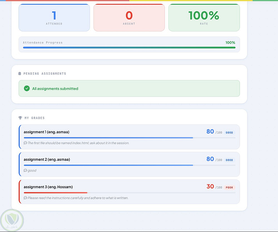Click comment bubble icon beside 'good' feedback
The width and height of the screenshot is (278, 232).
click(25, 171)
